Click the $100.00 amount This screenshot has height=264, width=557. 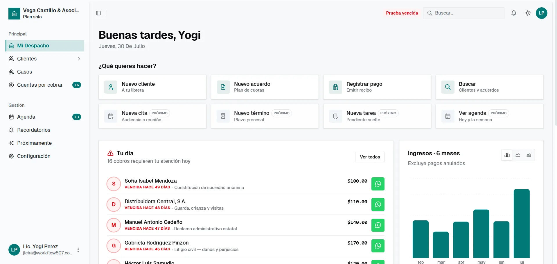[x=357, y=181]
